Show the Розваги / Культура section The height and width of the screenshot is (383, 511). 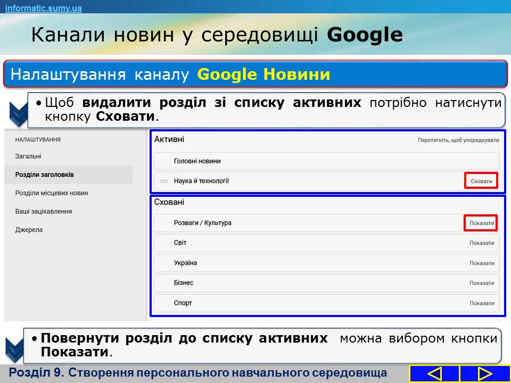coord(481,223)
